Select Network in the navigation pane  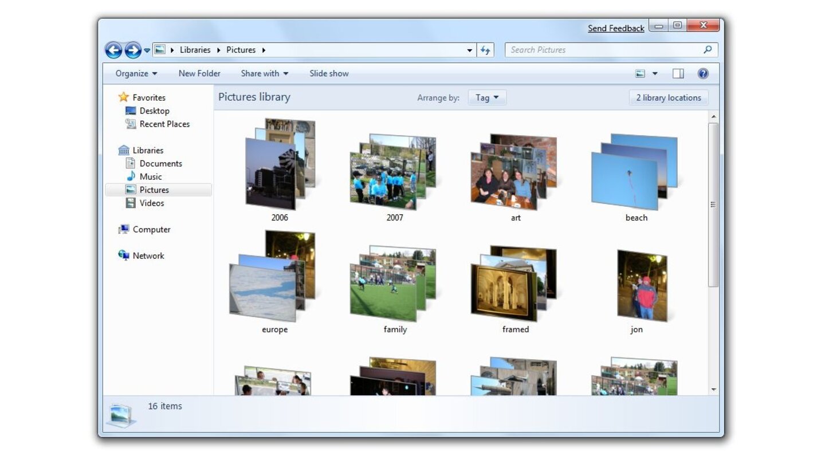(148, 255)
